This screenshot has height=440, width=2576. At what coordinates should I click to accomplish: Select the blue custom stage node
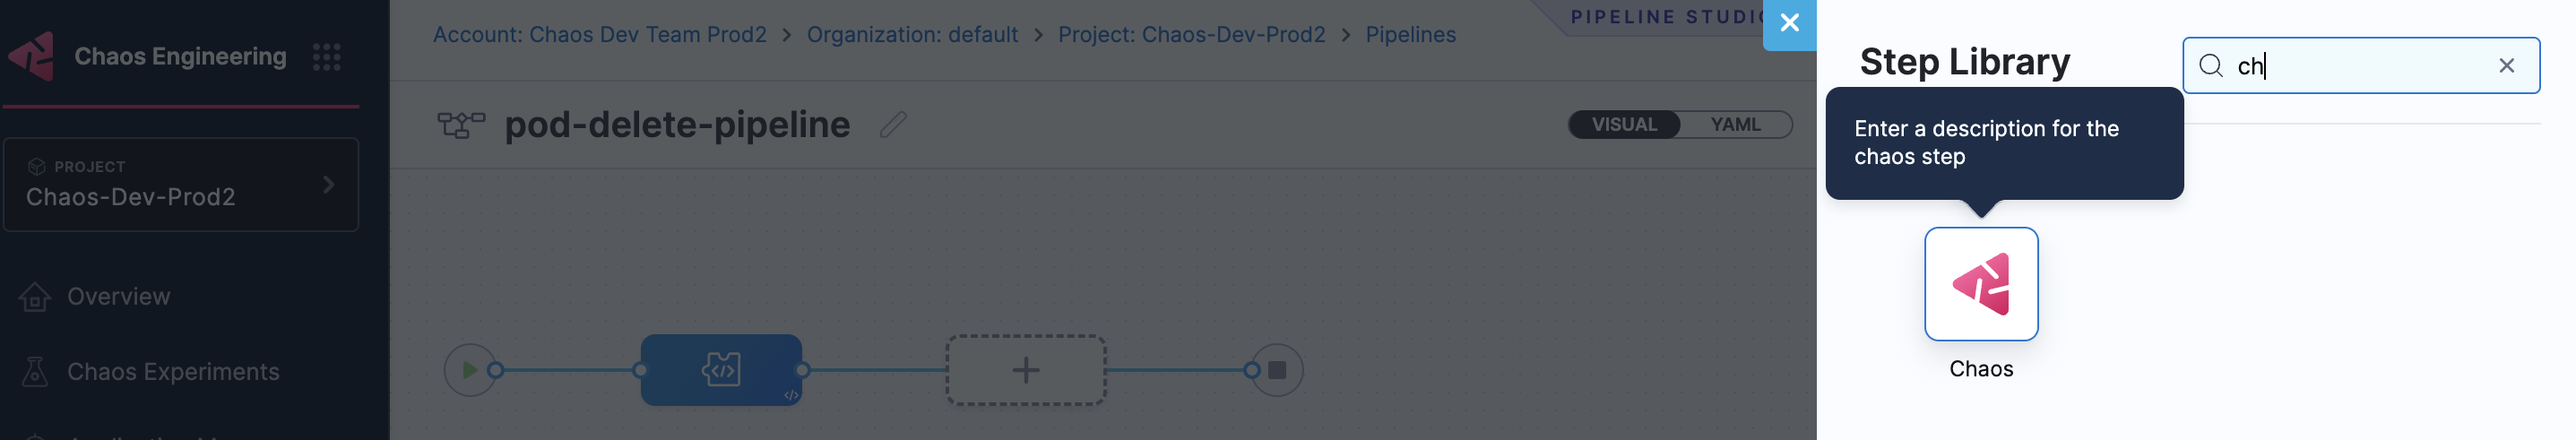tap(721, 370)
